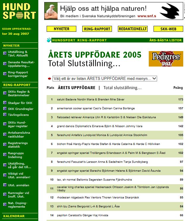This screenshot has width=185, height=221.
Task: Open Rasgrupps Indelning link
Action: 16,155
